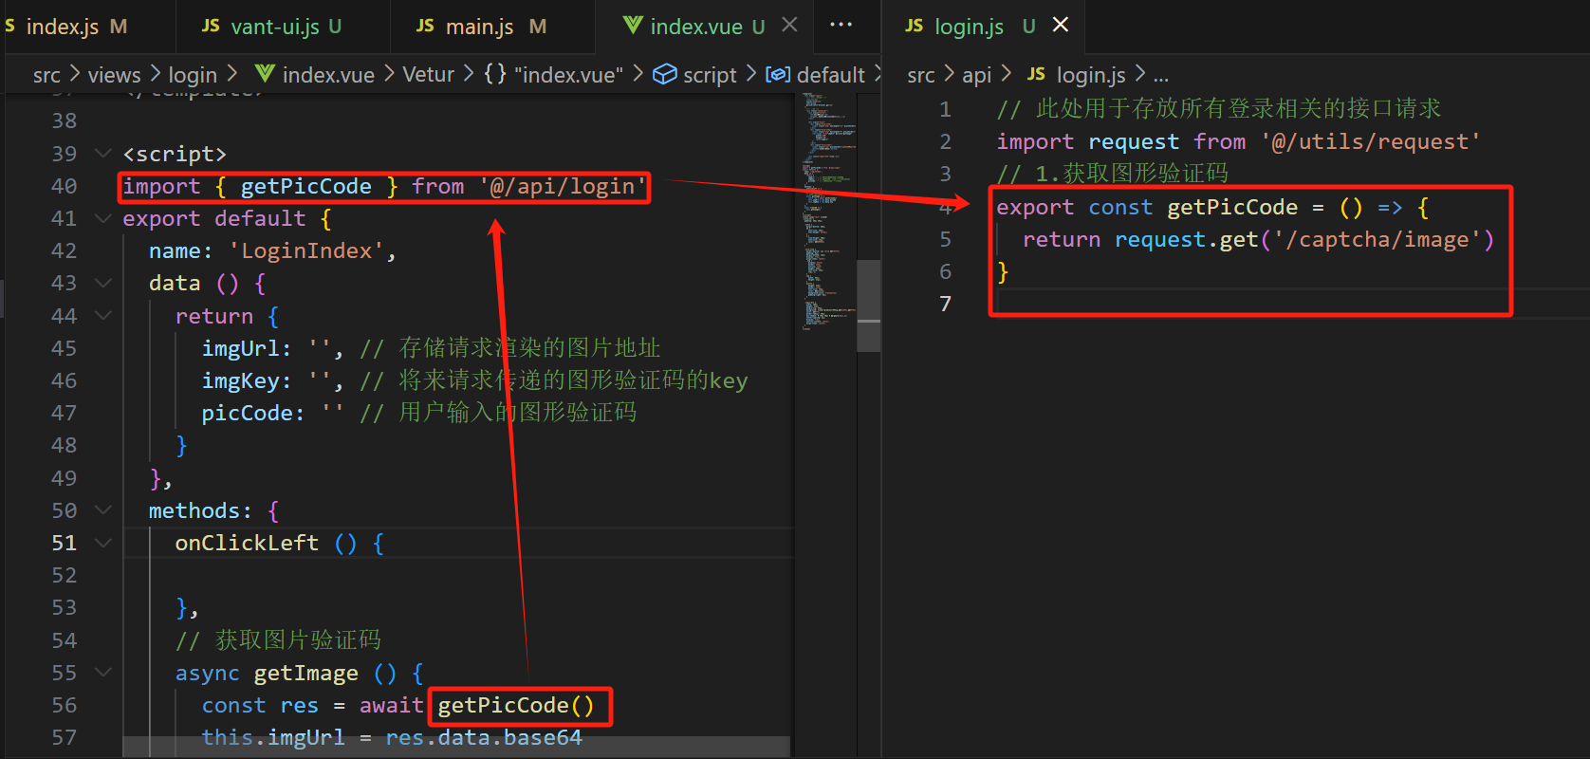This screenshot has height=759, width=1590.
Task: Click the '@/api/login' import path string
Action: (x=563, y=186)
